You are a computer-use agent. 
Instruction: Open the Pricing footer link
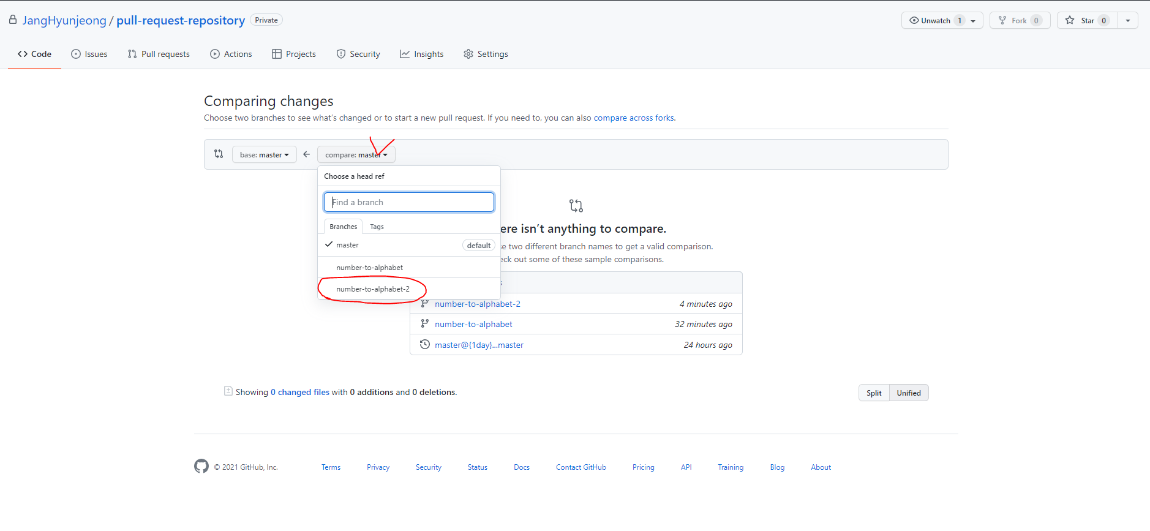pyautogui.click(x=644, y=467)
